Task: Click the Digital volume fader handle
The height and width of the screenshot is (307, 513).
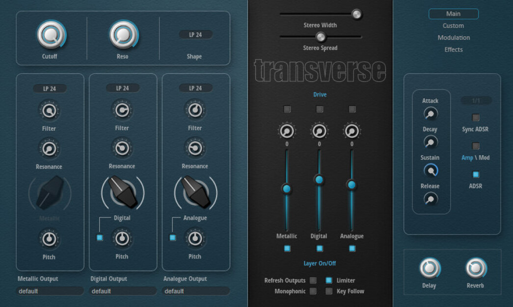Action: [x=319, y=179]
